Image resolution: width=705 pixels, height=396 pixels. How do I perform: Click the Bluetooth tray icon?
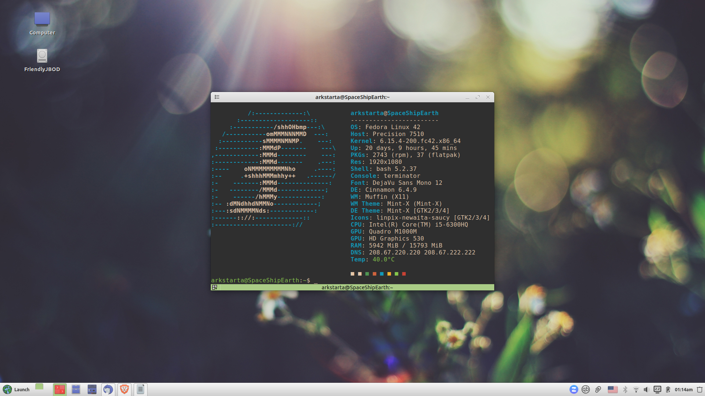[x=625, y=389]
